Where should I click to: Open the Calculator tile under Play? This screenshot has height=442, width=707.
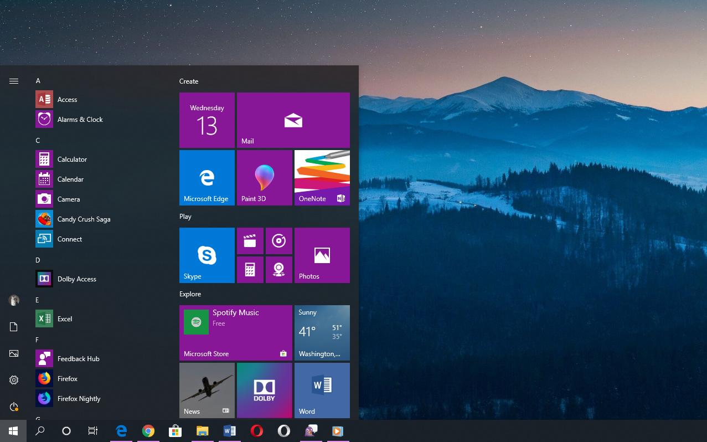click(x=250, y=269)
